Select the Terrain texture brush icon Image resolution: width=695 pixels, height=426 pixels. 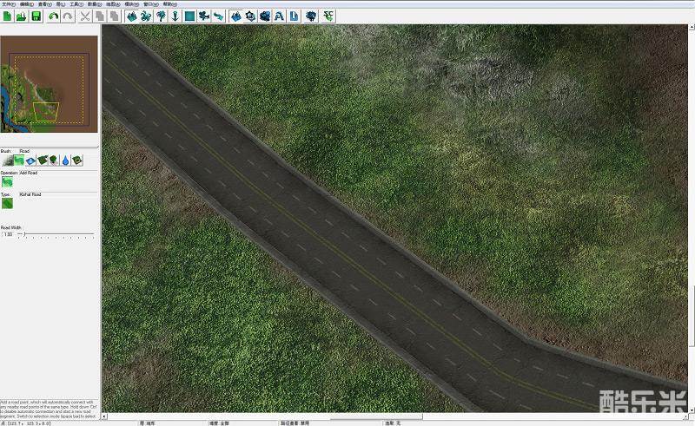tap(7, 161)
